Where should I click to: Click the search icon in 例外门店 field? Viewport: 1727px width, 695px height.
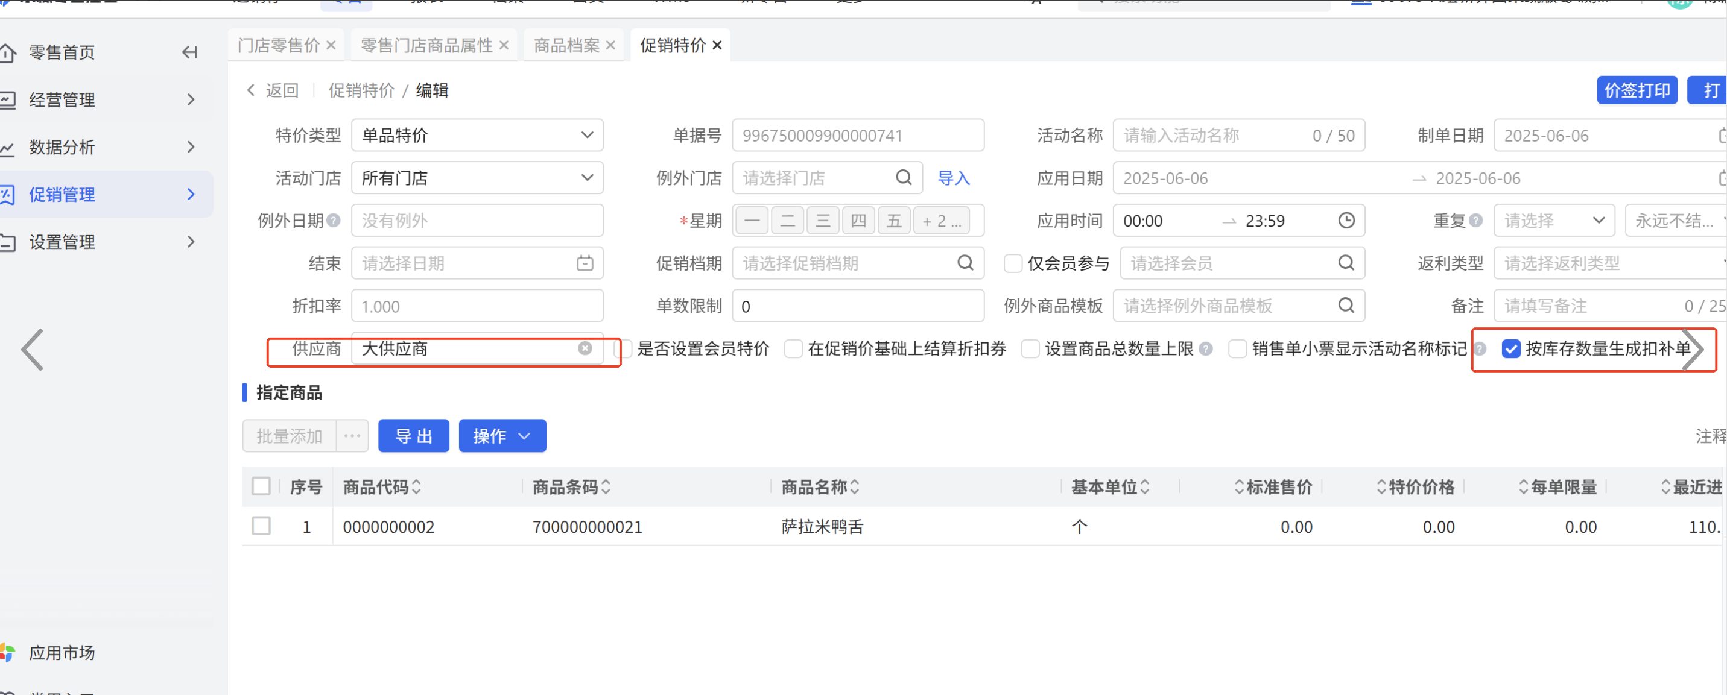904,178
